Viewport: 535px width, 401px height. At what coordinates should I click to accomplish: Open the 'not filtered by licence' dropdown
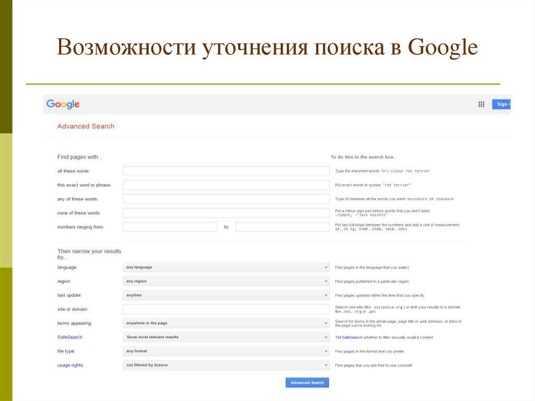tap(226, 365)
